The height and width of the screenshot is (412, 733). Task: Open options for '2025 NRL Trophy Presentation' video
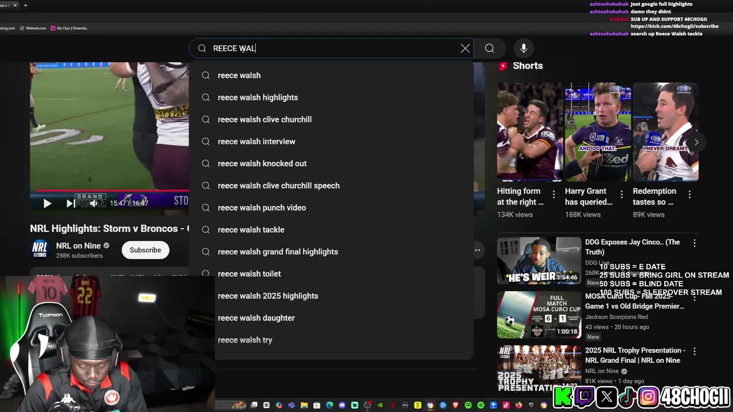pyautogui.click(x=695, y=351)
